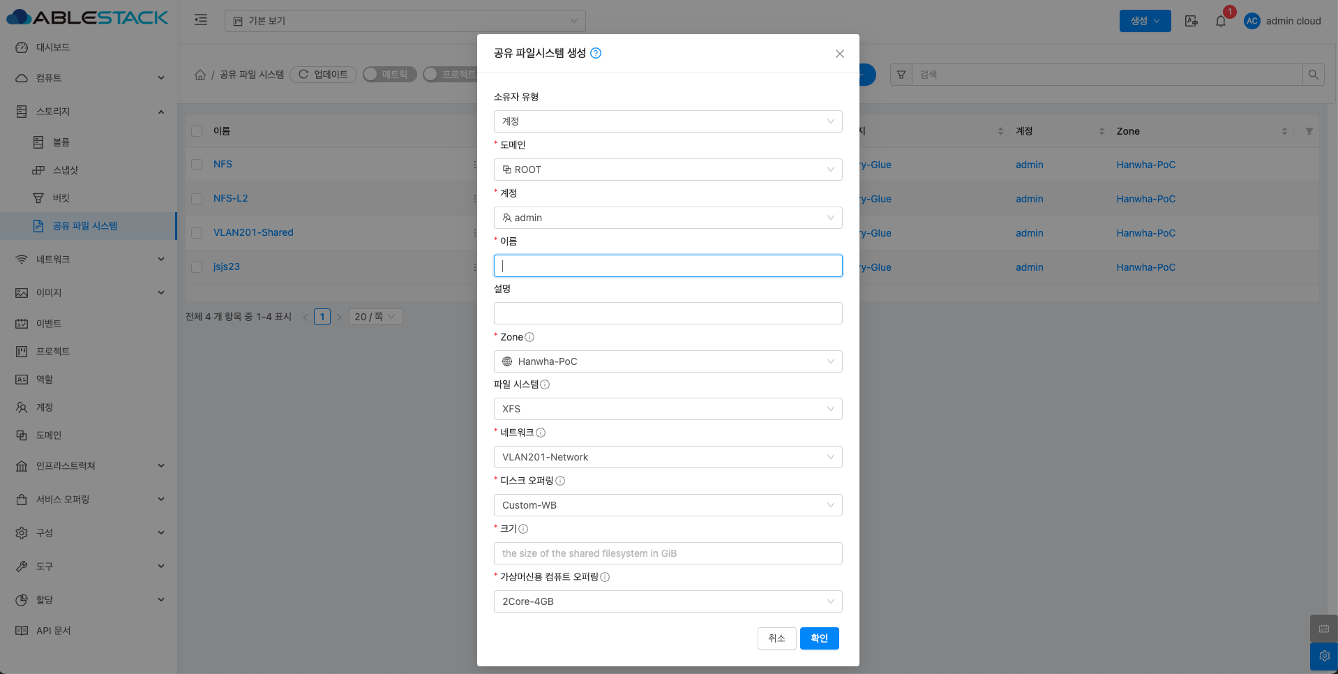The height and width of the screenshot is (674, 1338).
Task: Check the VLAN201-Shared row checkbox
Action: [x=197, y=233]
